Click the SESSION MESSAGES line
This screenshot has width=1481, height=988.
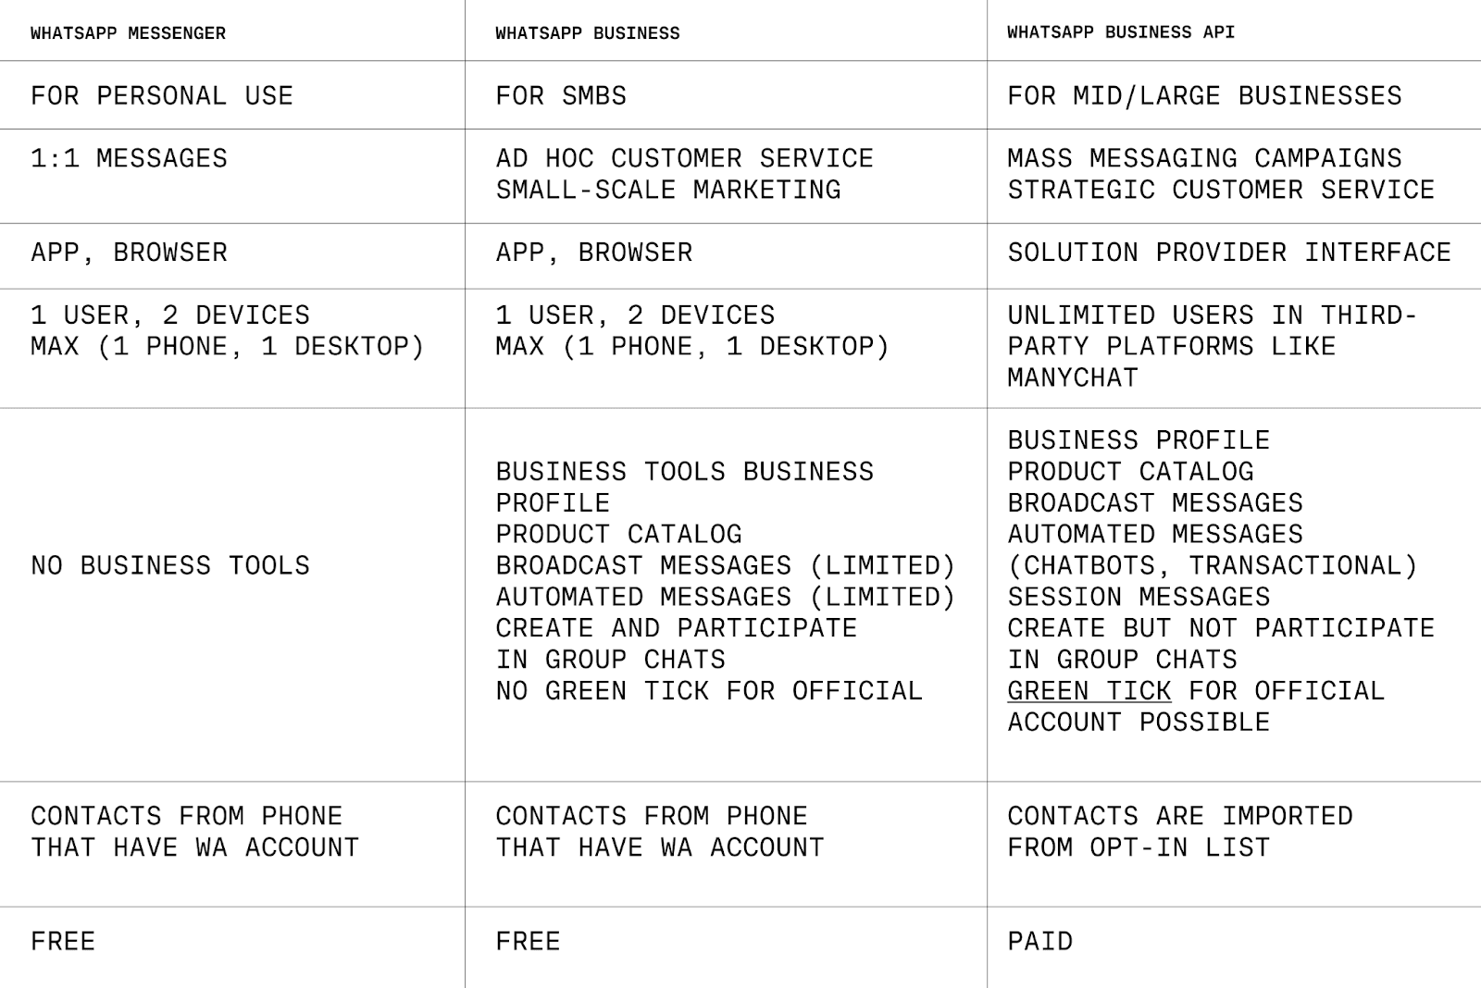pos(1139,597)
